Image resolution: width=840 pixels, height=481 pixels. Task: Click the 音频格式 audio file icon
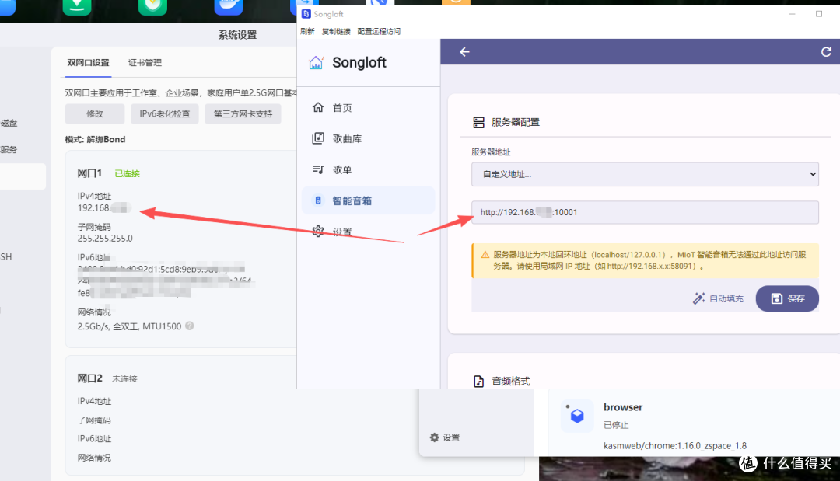[478, 382]
